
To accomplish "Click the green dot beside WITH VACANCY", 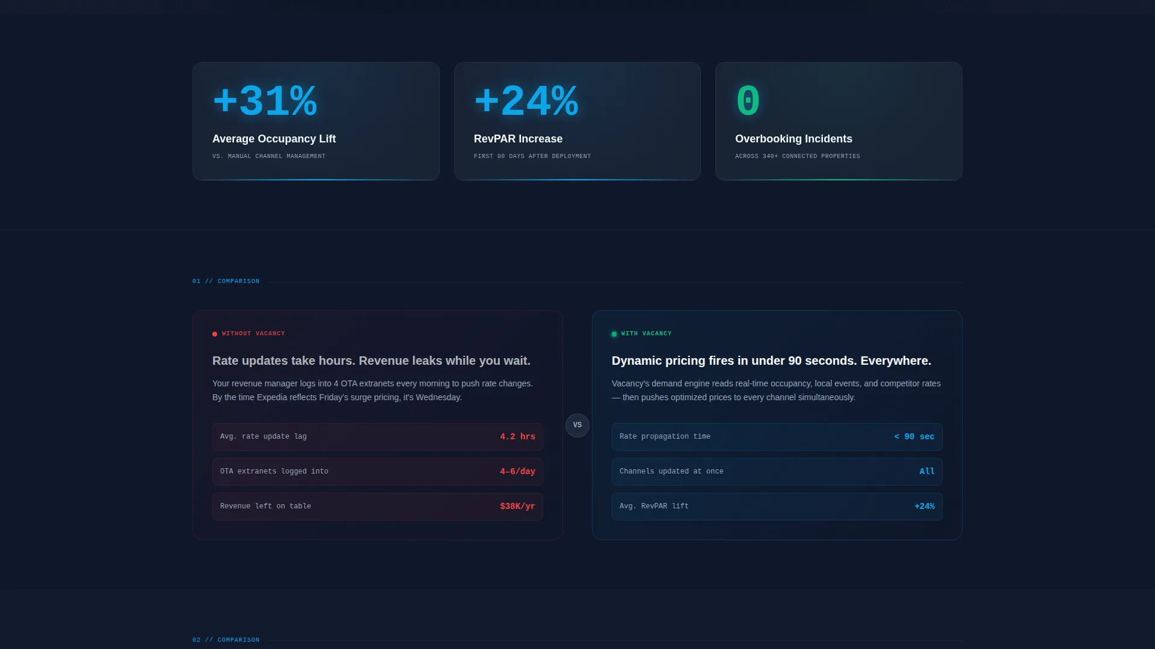I will tap(614, 334).
